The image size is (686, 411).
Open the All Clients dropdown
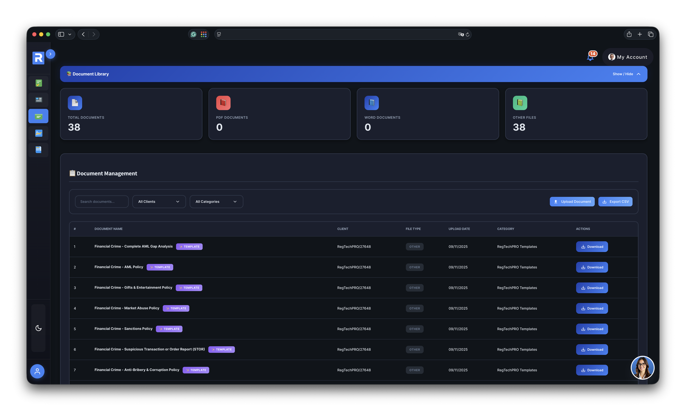click(159, 202)
